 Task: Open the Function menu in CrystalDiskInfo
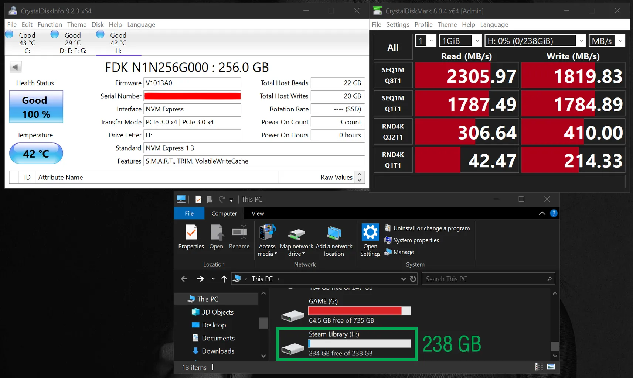pos(50,24)
